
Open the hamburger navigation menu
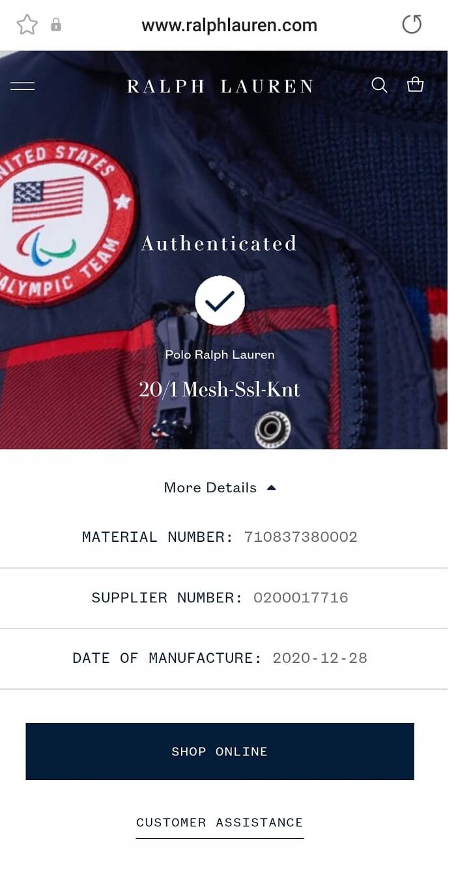pos(23,86)
